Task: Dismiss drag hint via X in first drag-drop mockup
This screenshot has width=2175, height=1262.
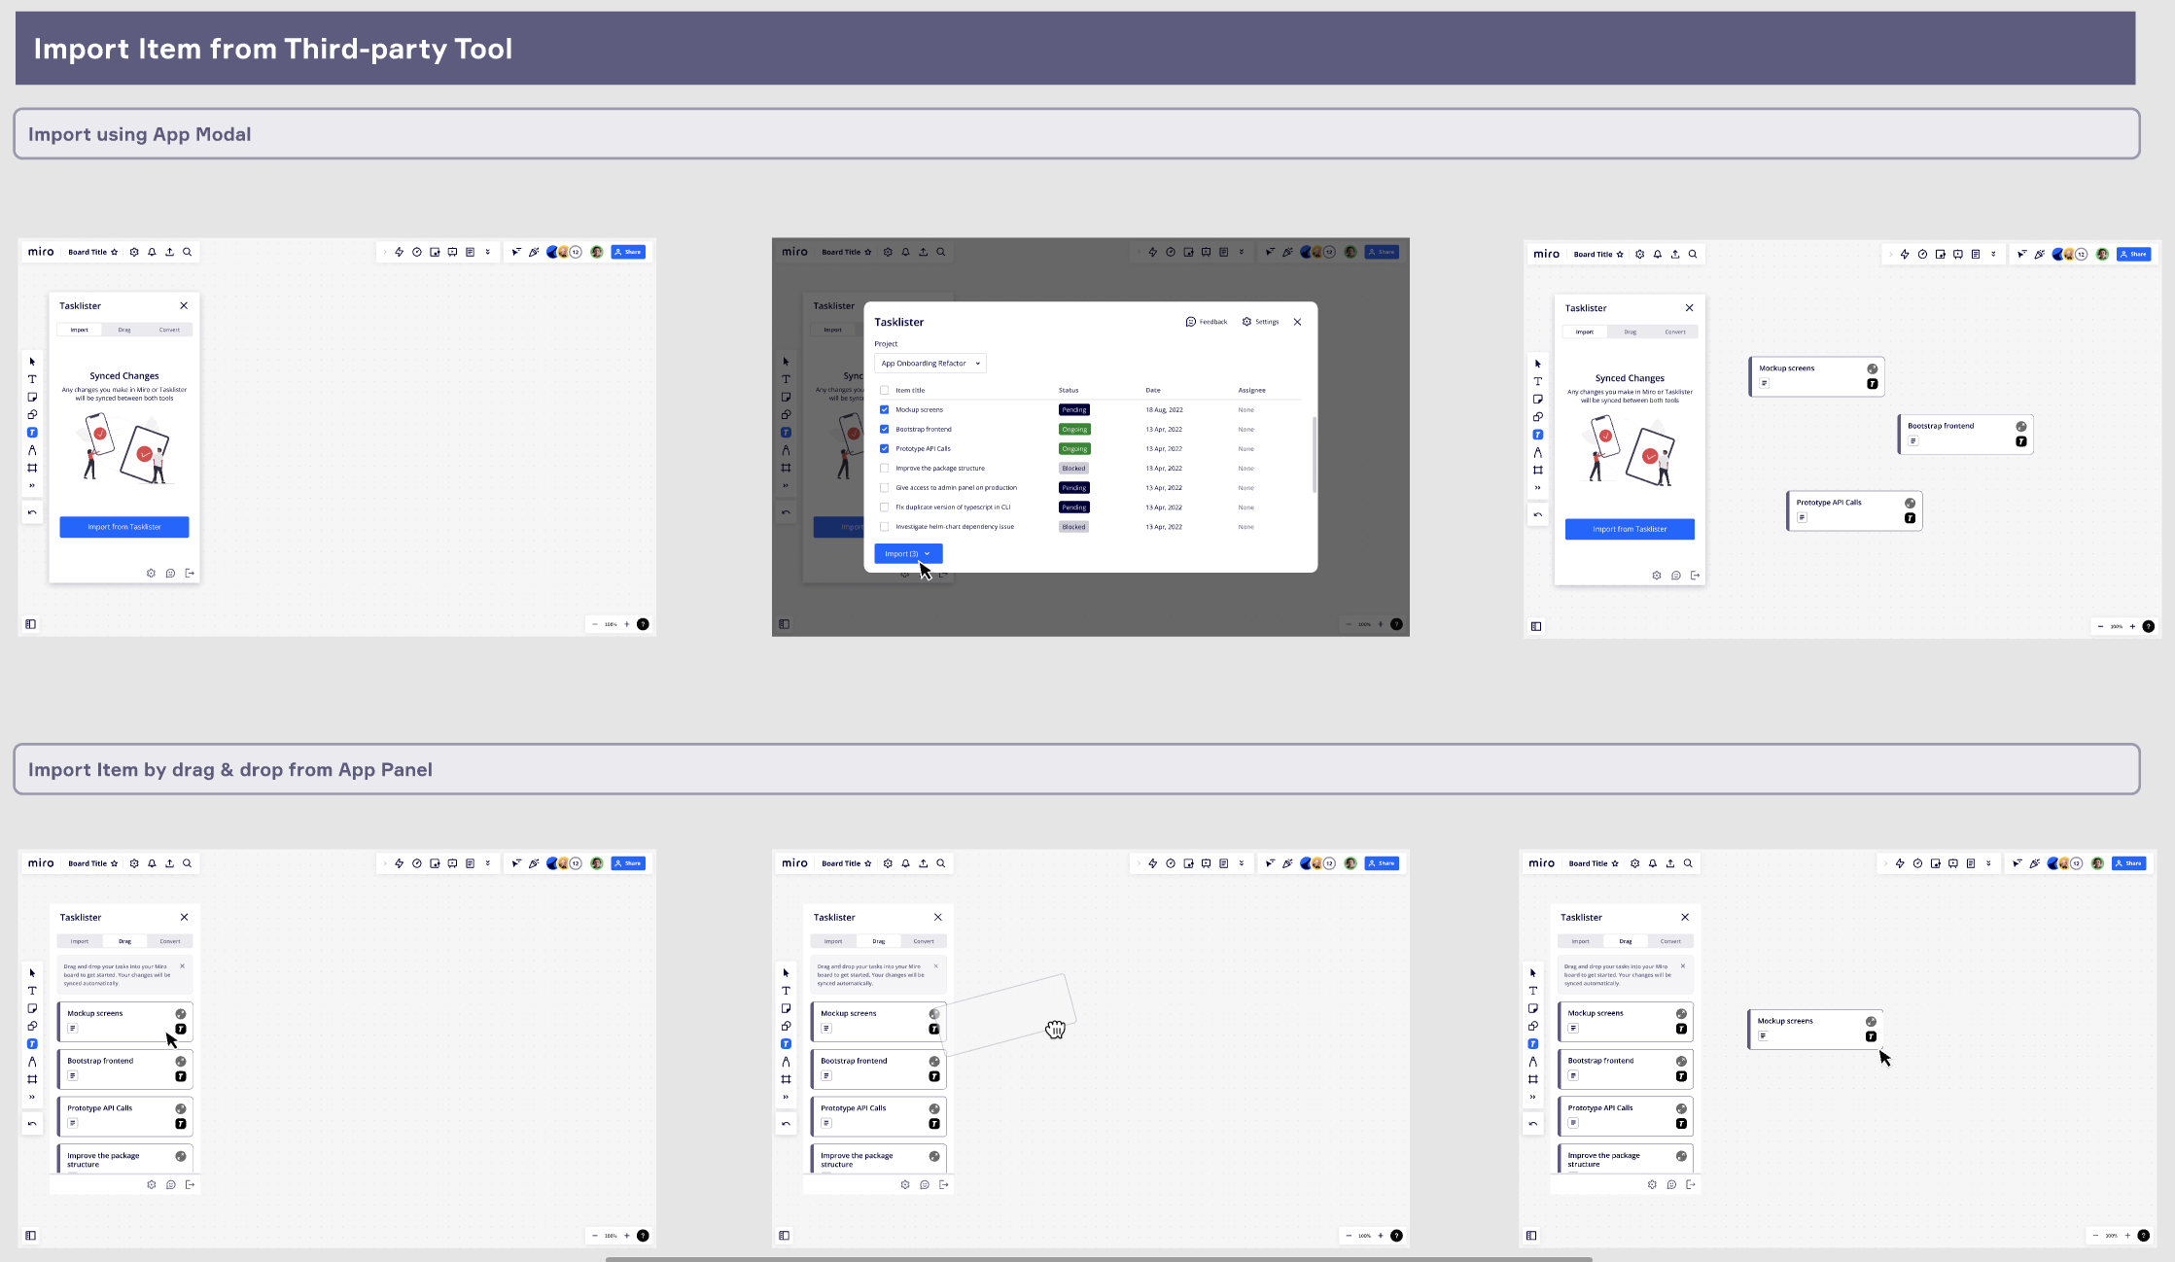Action: (x=182, y=966)
